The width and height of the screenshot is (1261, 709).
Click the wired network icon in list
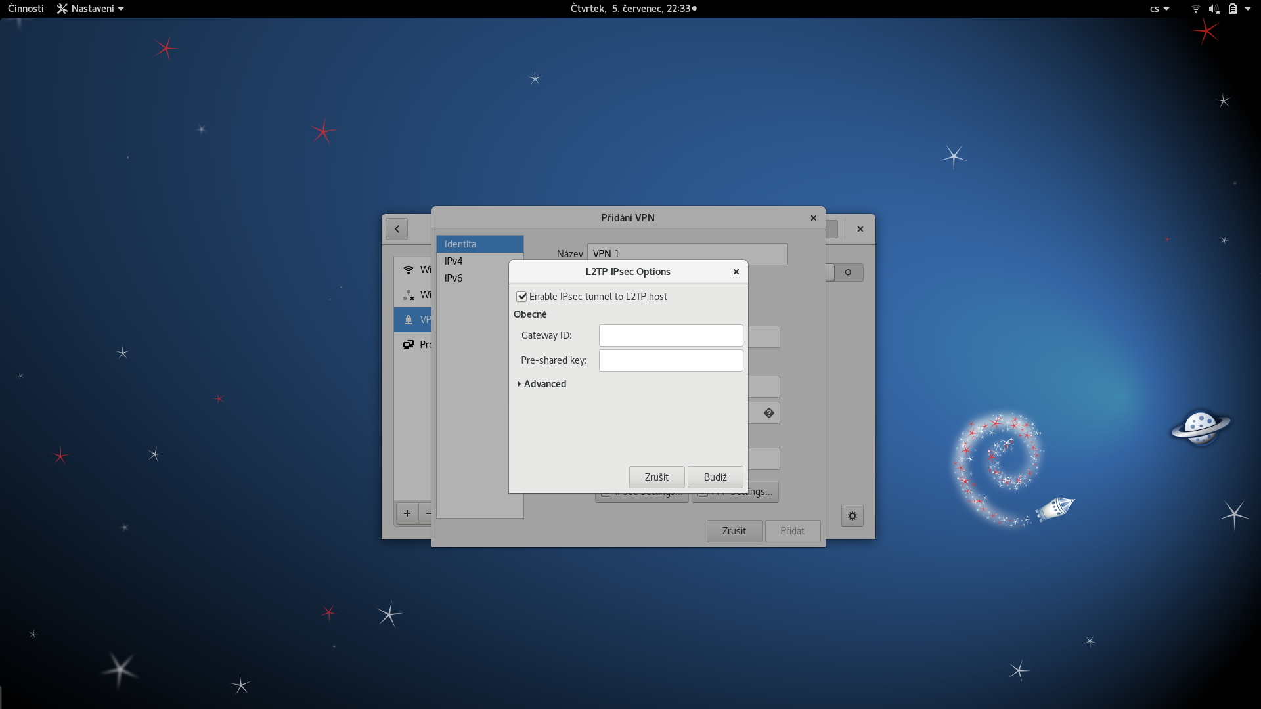tap(409, 295)
